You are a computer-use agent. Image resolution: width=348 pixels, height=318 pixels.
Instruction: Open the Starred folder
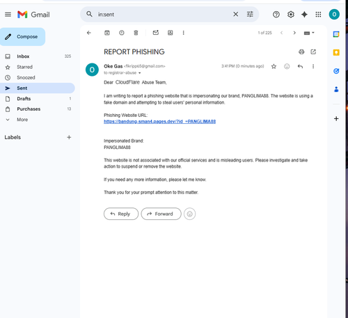point(38,67)
